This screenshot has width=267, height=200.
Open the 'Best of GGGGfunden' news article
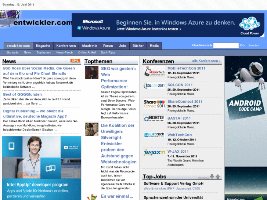click(x=22, y=94)
